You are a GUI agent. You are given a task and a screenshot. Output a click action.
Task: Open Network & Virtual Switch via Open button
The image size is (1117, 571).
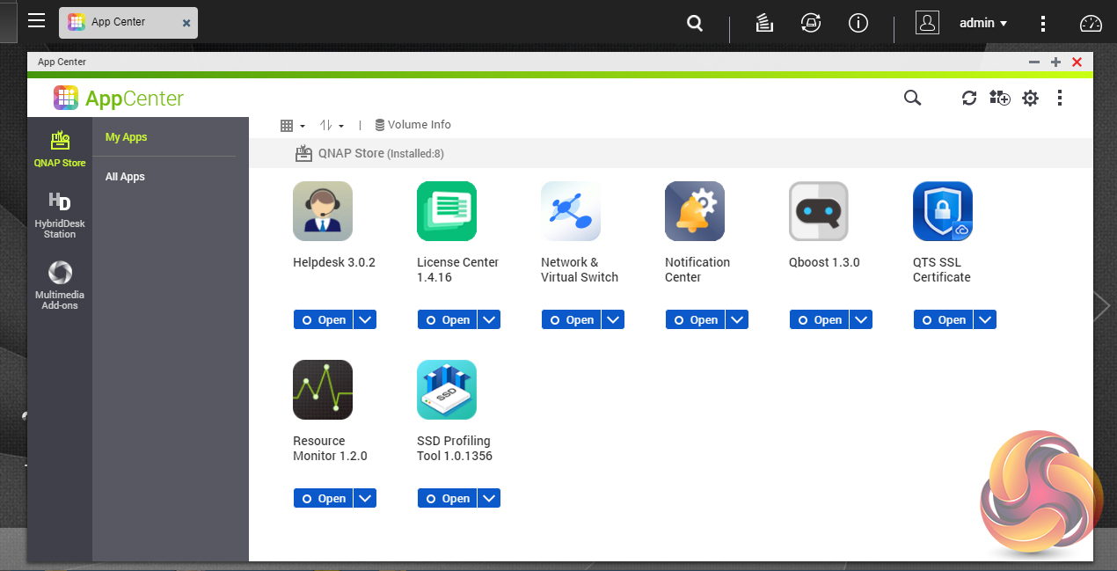click(571, 320)
